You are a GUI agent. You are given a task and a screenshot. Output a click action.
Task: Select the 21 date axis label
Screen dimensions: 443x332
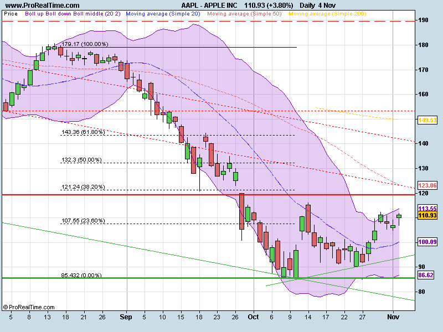coord(84,317)
